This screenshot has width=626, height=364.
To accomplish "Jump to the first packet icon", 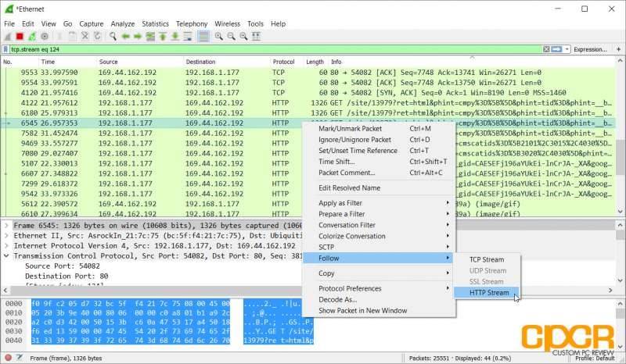I will coord(163,37).
